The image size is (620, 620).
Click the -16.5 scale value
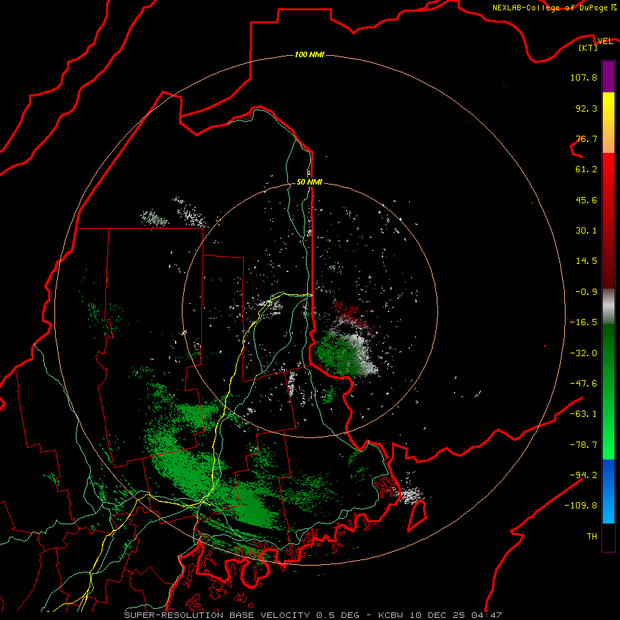(x=583, y=322)
